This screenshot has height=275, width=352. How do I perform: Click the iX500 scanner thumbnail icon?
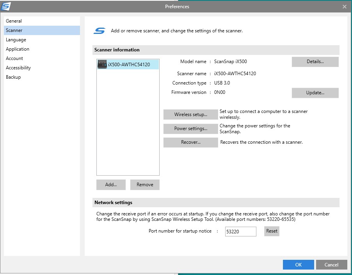coord(102,65)
